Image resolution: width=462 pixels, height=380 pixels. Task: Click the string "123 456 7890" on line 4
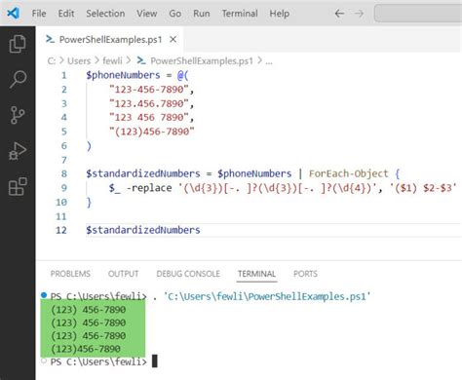[x=149, y=117]
